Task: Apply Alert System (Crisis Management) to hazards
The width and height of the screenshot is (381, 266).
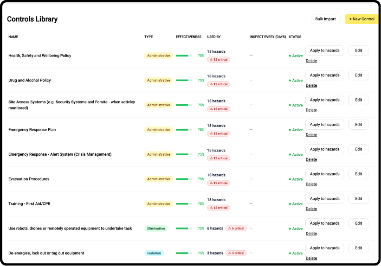Action: point(325,149)
